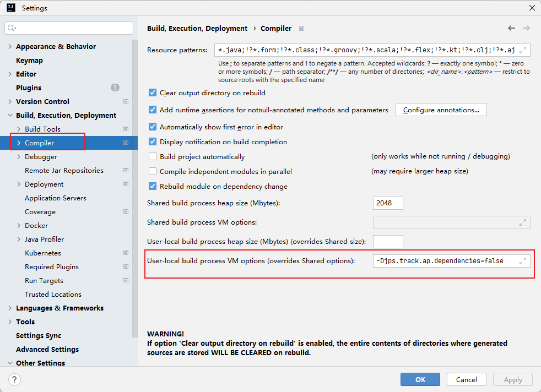Enable Build project automatically
Screen dimensions: 541x392
[x=153, y=156]
